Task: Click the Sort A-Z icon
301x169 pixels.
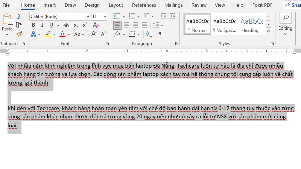Action: pyautogui.click(x=149, y=34)
